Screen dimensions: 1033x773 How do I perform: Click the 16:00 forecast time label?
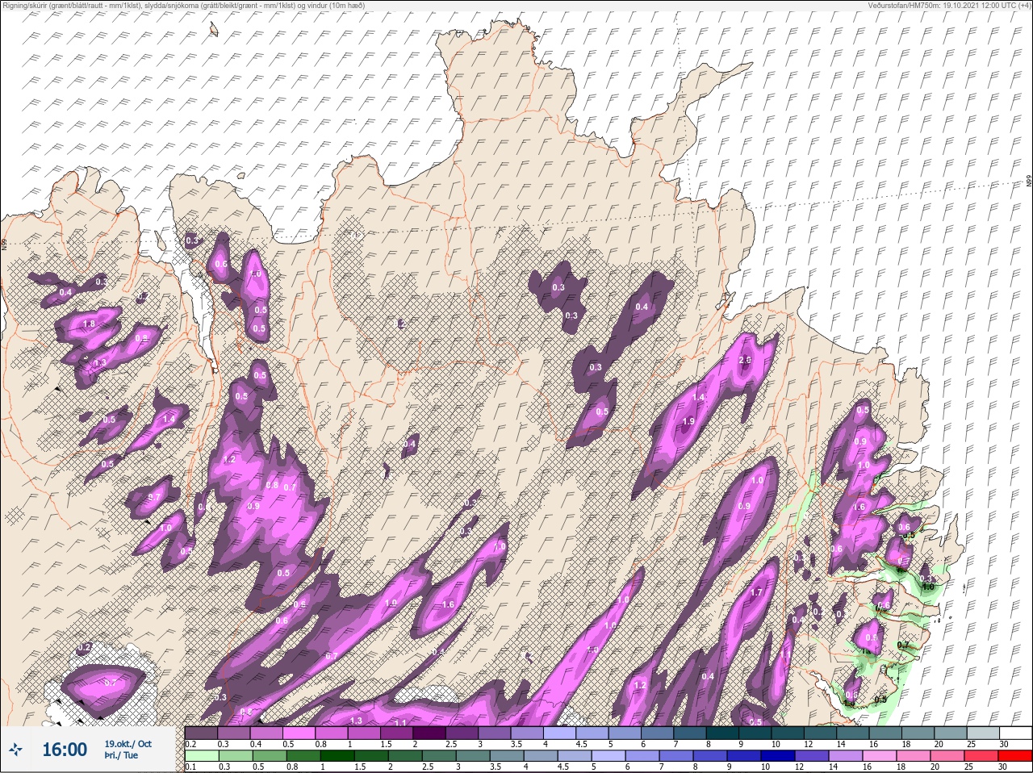pos(65,750)
